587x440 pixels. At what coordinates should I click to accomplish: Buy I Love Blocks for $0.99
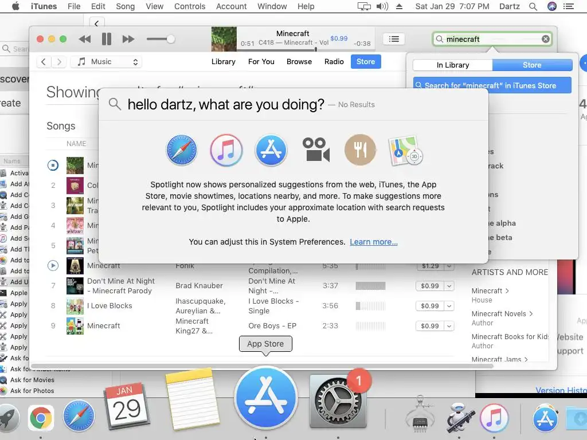pyautogui.click(x=429, y=306)
